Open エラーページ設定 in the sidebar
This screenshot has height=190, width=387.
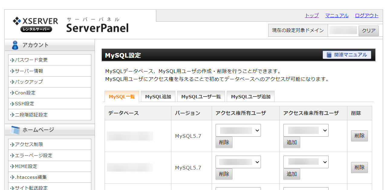(x=50, y=156)
